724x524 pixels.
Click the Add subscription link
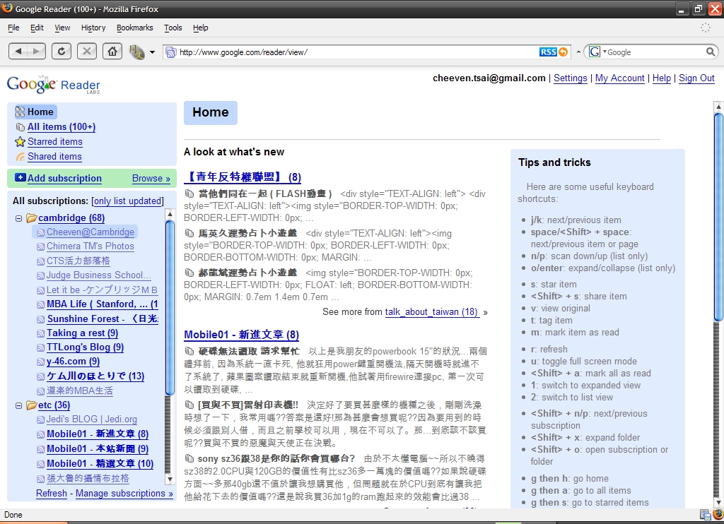(64, 178)
